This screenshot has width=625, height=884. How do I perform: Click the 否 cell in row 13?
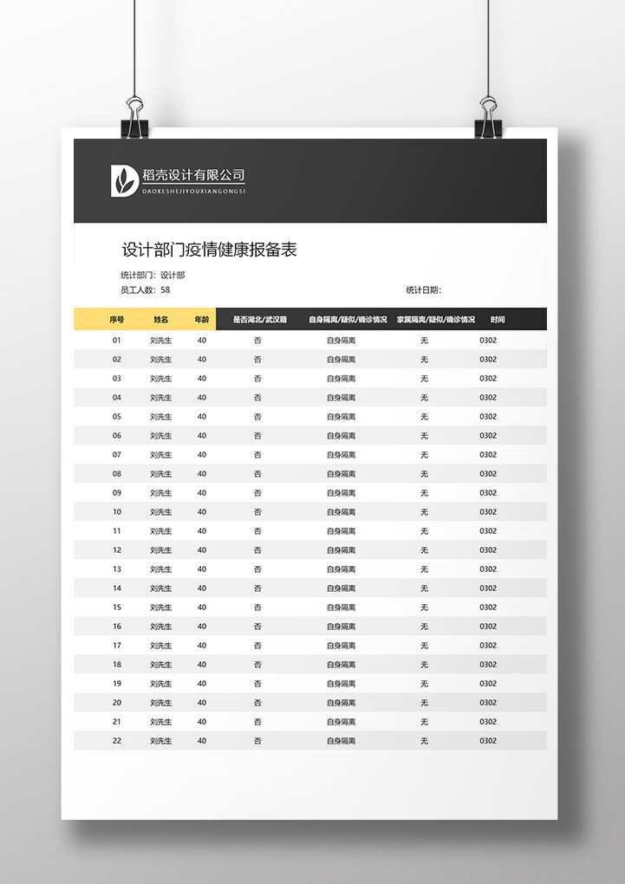257,569
